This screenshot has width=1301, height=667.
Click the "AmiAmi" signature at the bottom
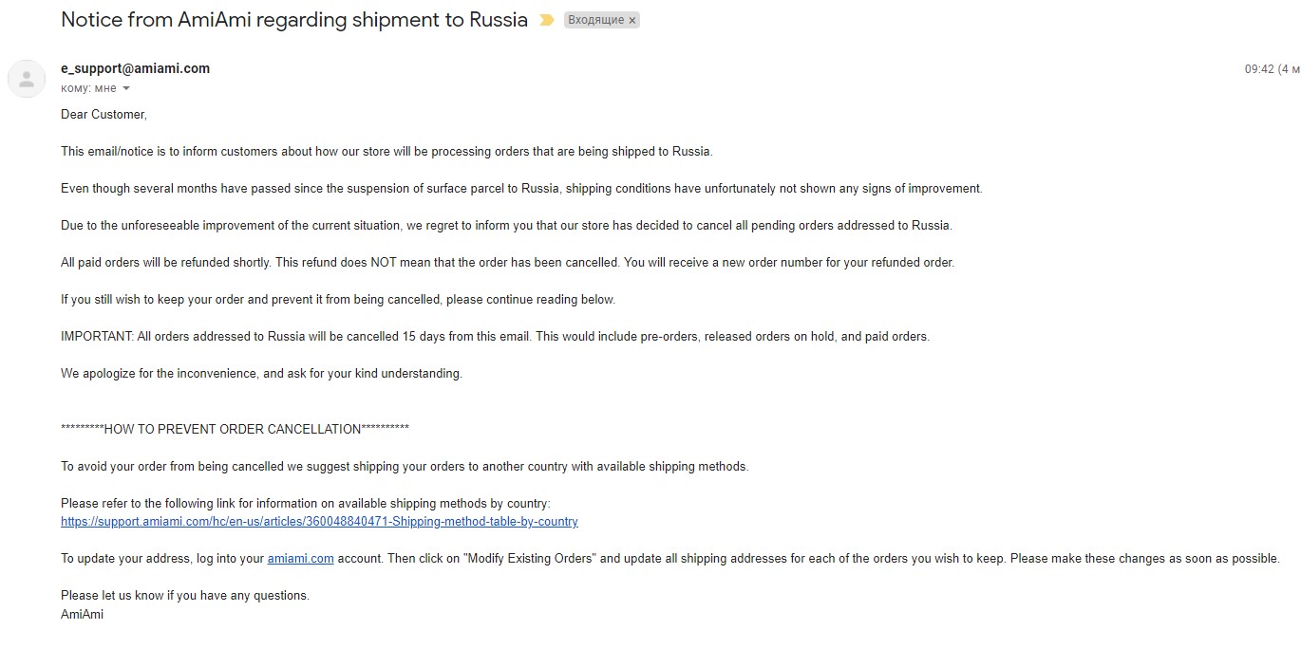[82, 615]
